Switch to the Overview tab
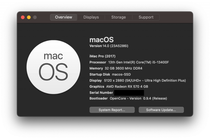 [x=64, y=17]
